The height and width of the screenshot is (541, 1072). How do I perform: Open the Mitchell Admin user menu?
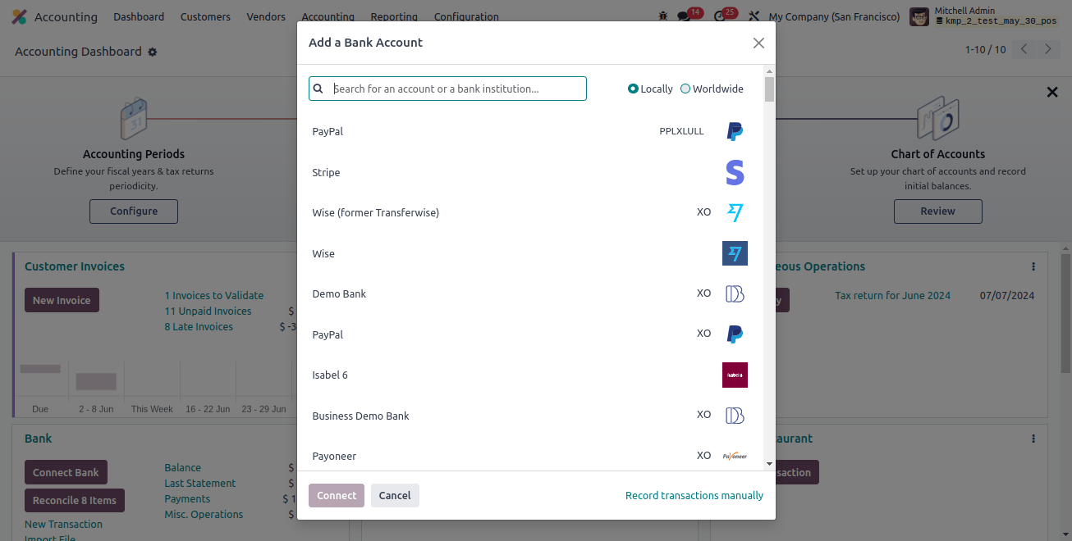[983, 16]
